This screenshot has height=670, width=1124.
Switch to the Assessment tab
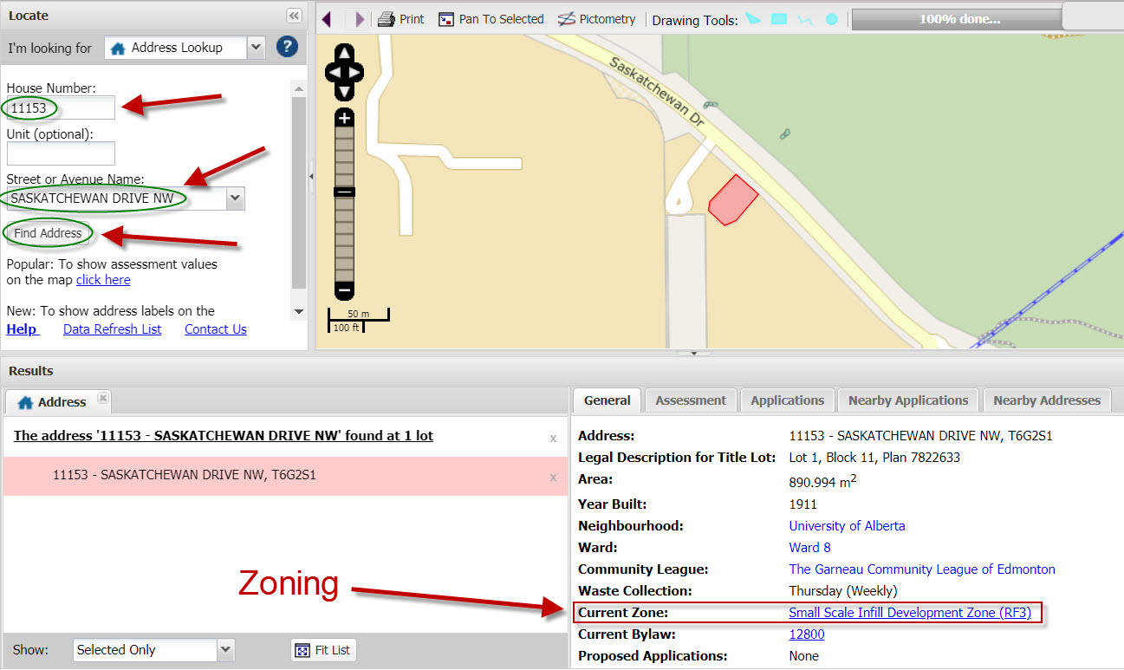pyautogui.click(x=690, y=400)
